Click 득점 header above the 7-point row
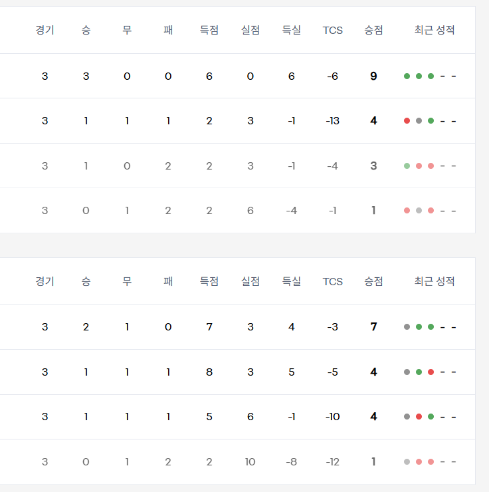Viewport: 489px width, 492px height. [209, 281]
